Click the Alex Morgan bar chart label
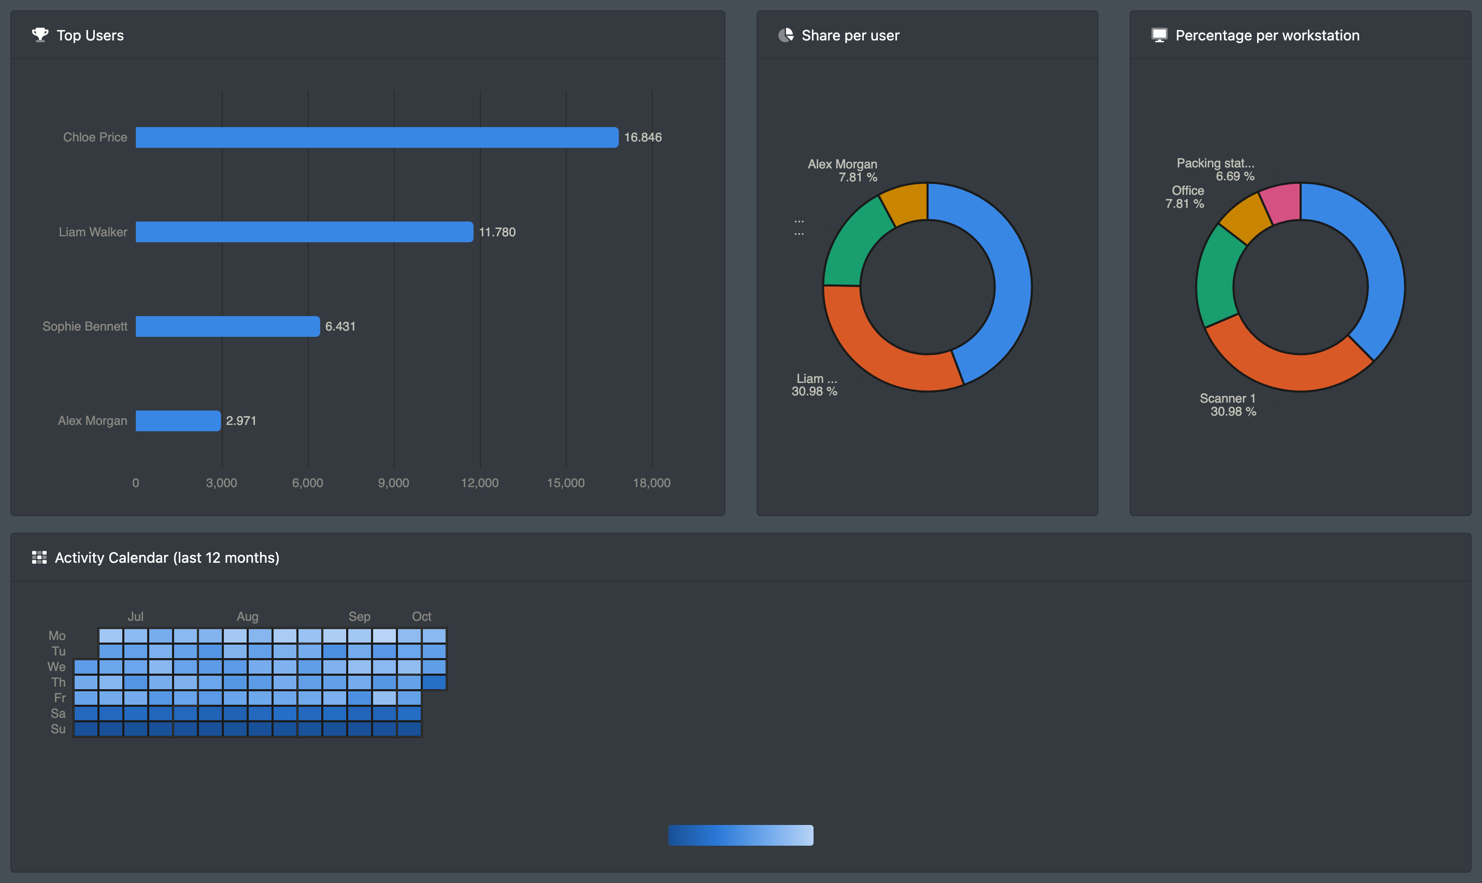Image resolution: width=1482 pixels, height=883 pixels. pos(92,421)
